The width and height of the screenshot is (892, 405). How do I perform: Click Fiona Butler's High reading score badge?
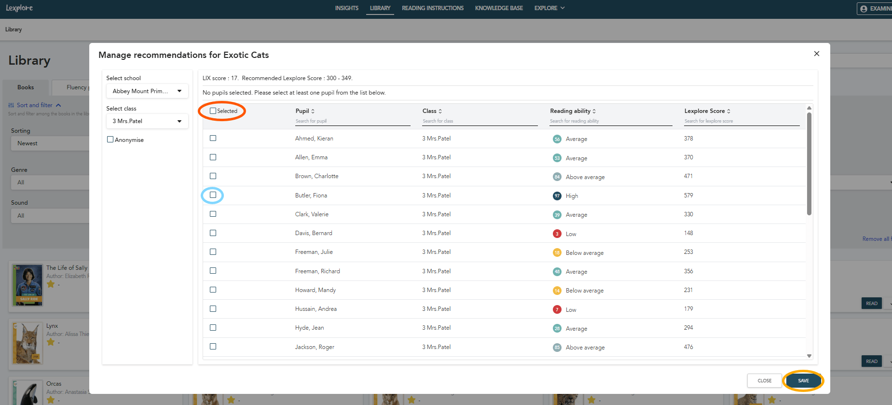coord(557,196)
